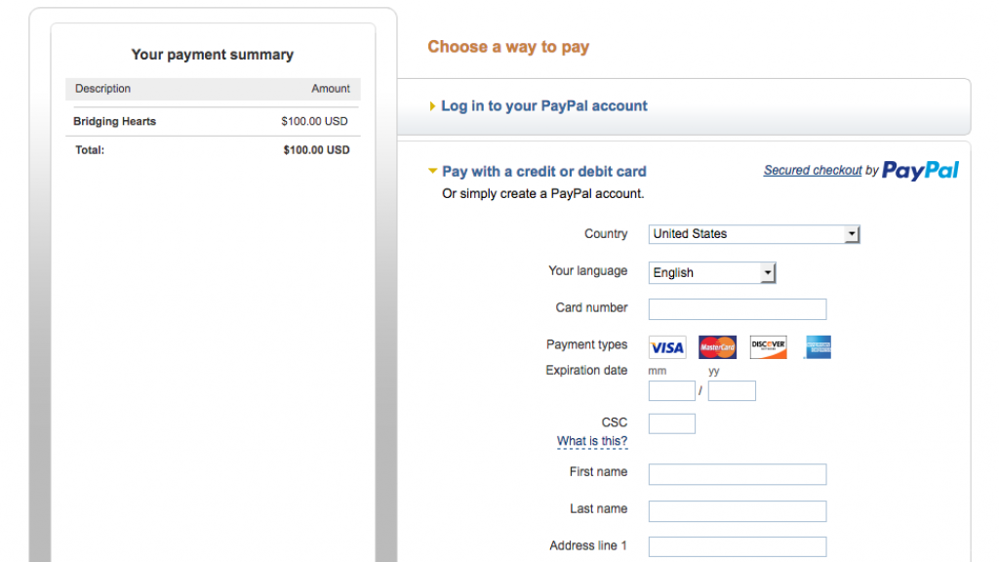Click the MasterCard logo icon

(717, 347)
